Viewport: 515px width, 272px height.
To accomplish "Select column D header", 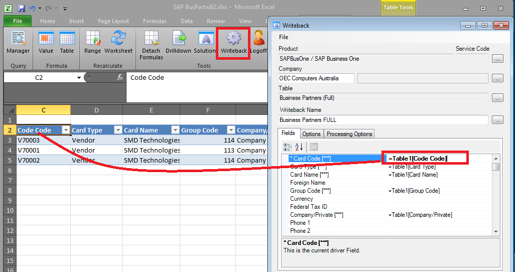I will [96, 110].
